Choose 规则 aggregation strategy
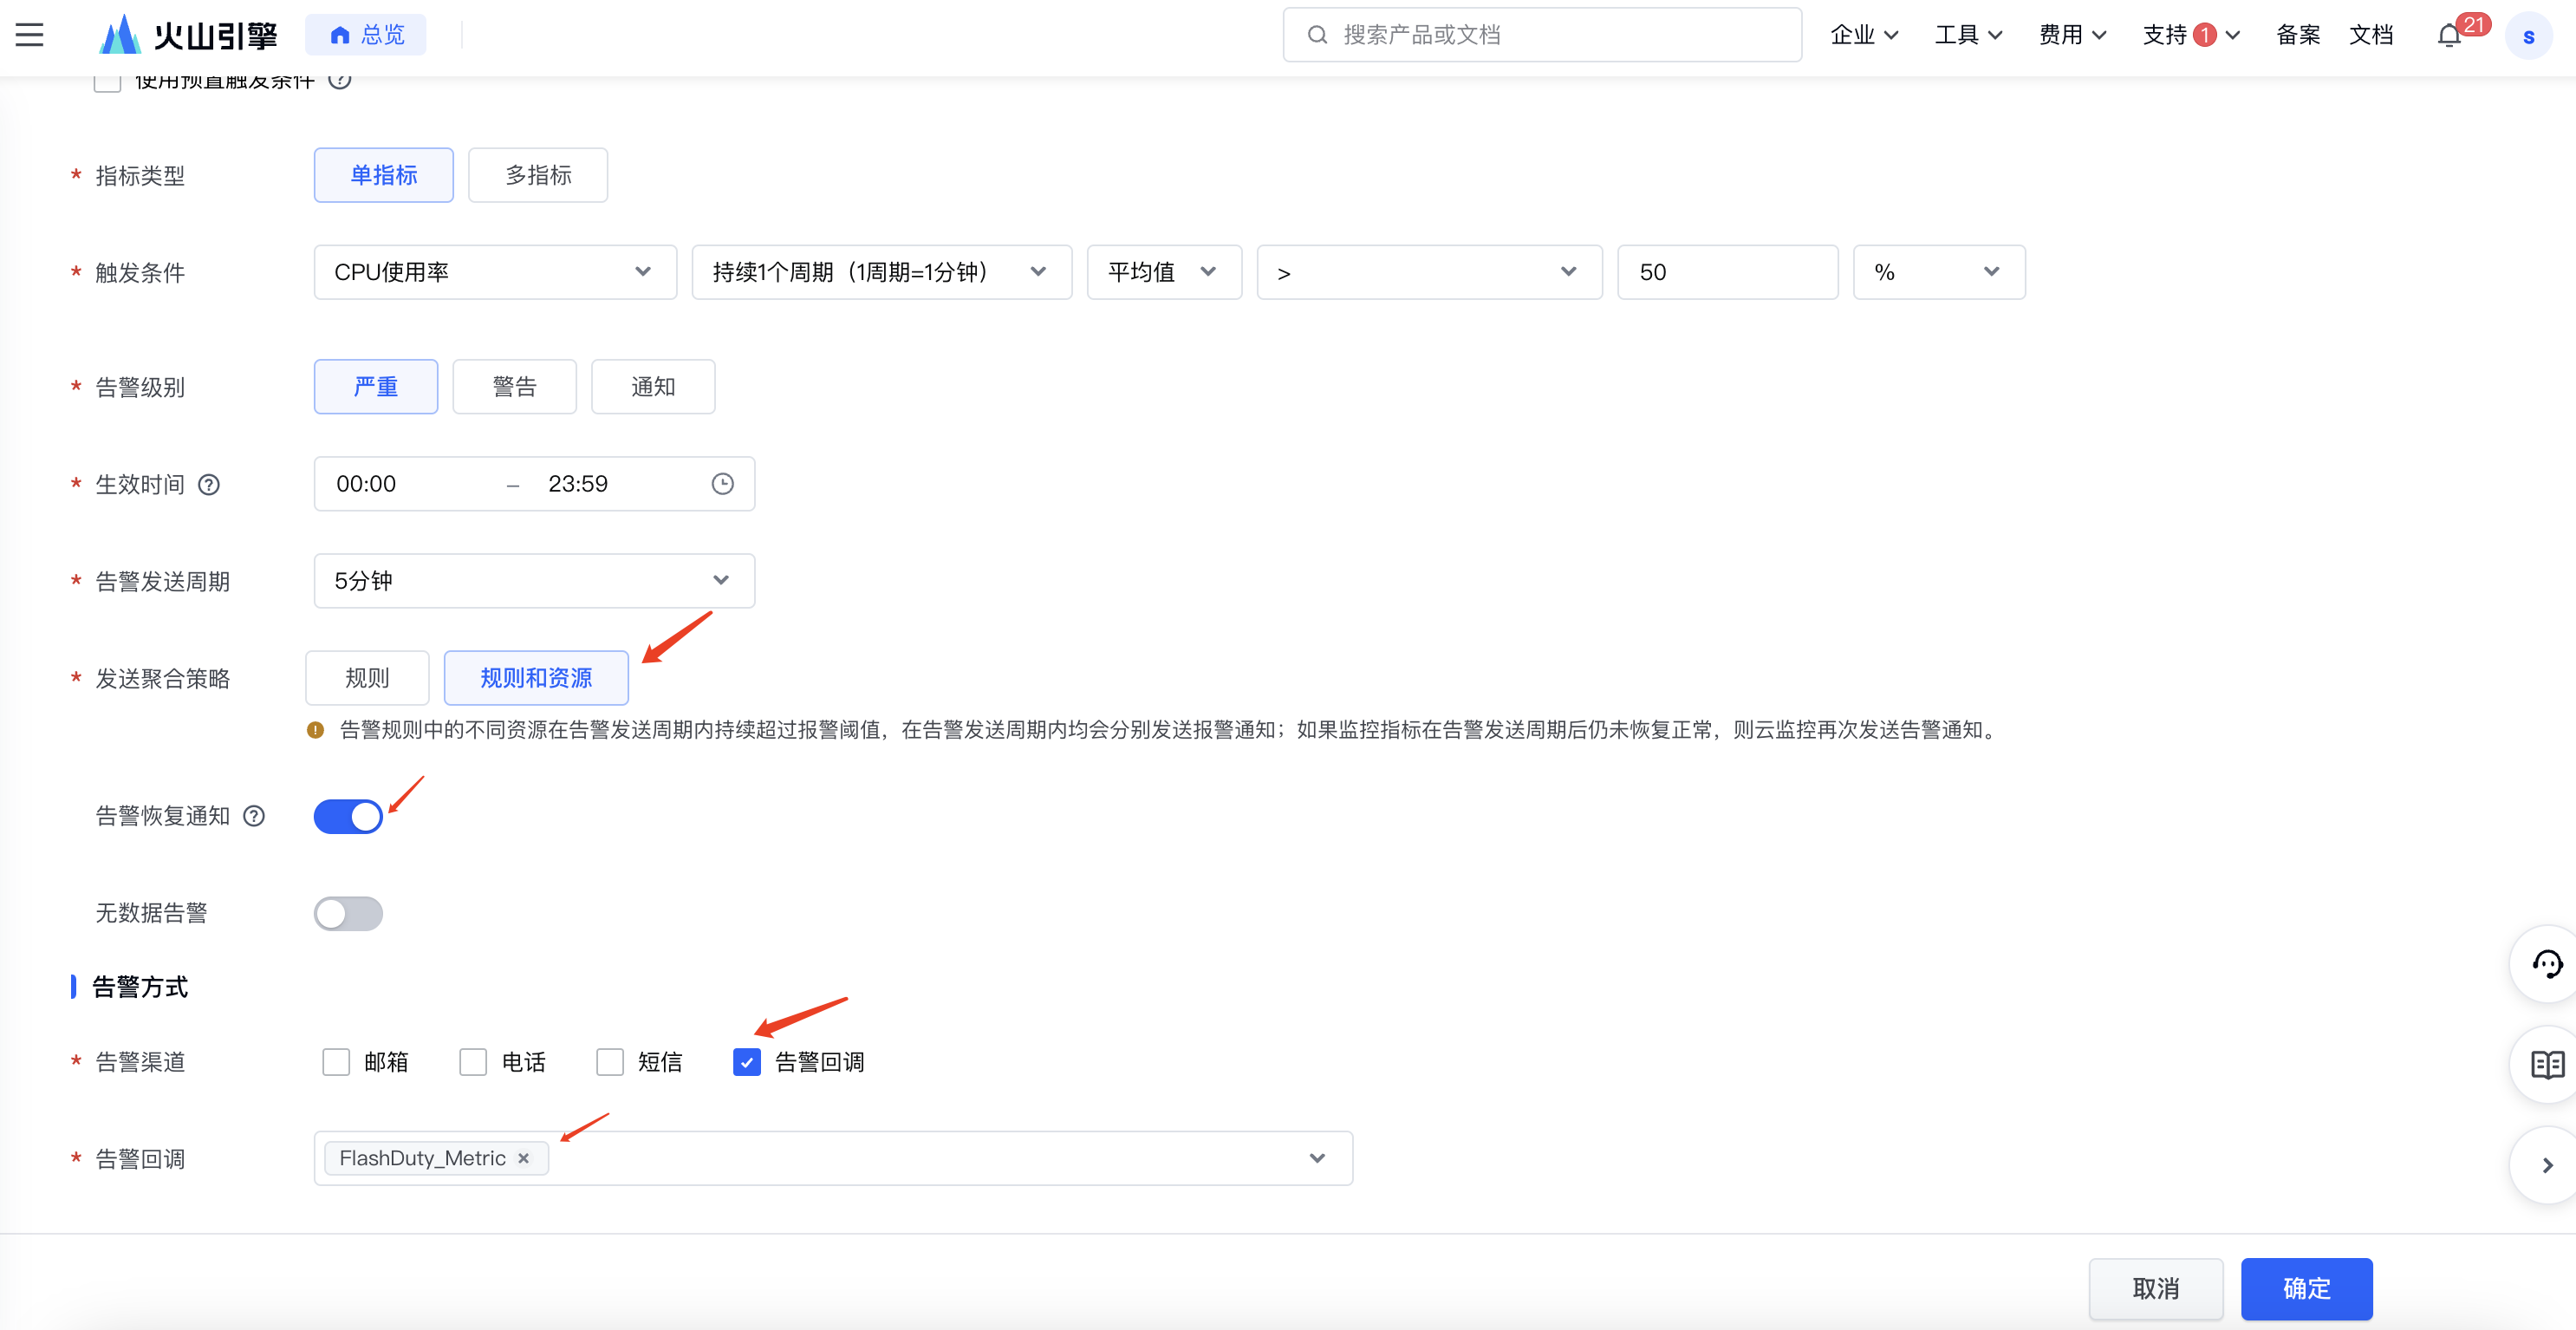This screenshot has height=1330, width=2576. tap(367, 678)
